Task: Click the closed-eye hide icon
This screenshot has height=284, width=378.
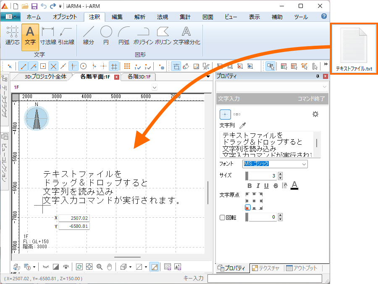Action: coord(45,267)
